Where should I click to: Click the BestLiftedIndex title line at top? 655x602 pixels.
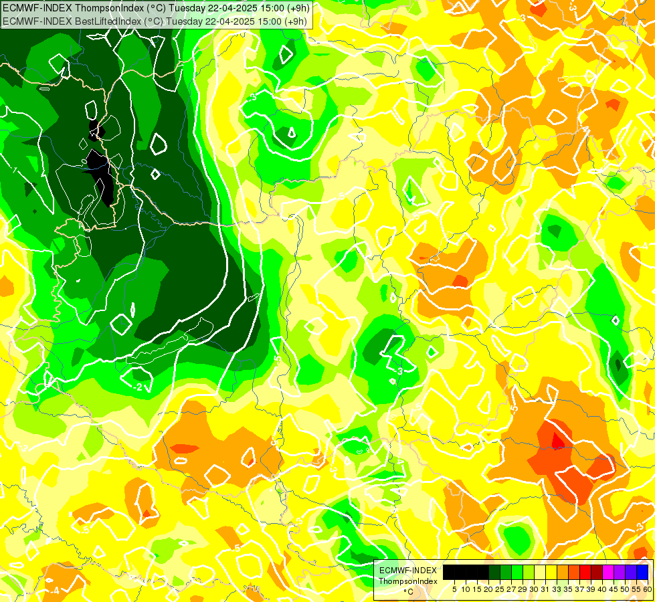coord(155,21)
